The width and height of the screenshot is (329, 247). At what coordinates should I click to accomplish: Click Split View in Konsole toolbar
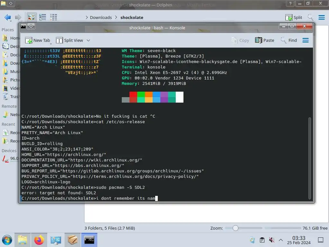pos(69,40)
